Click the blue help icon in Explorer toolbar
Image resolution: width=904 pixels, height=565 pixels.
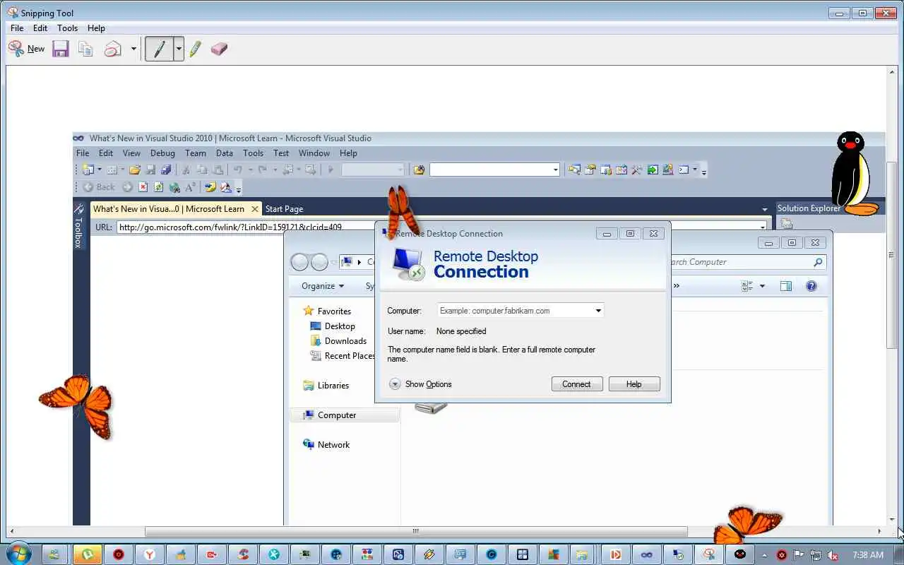811,286
